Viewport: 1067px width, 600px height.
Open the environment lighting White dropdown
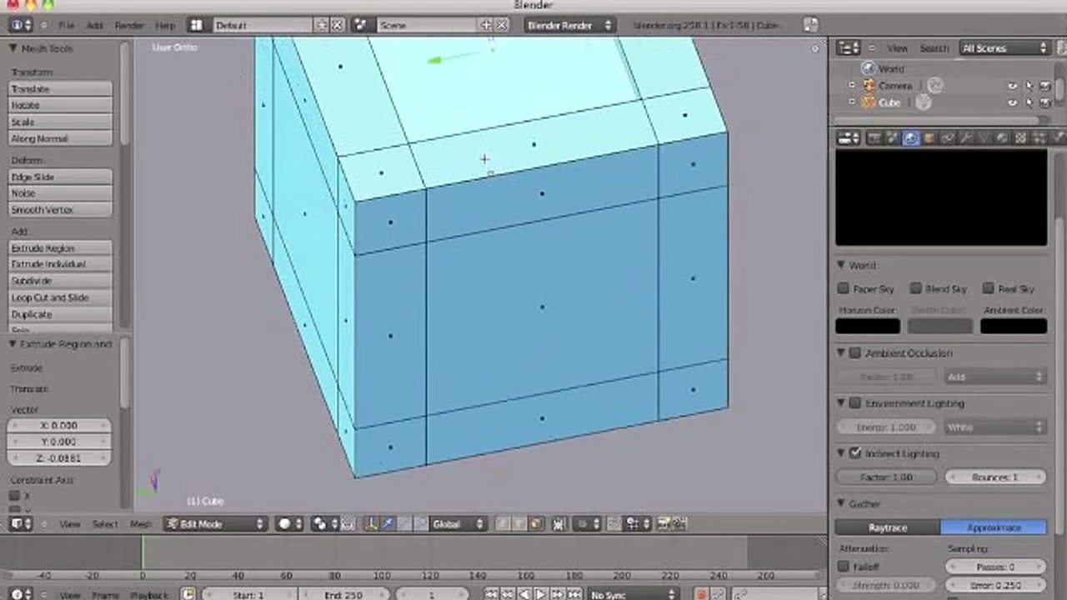[x=994, y=427]
